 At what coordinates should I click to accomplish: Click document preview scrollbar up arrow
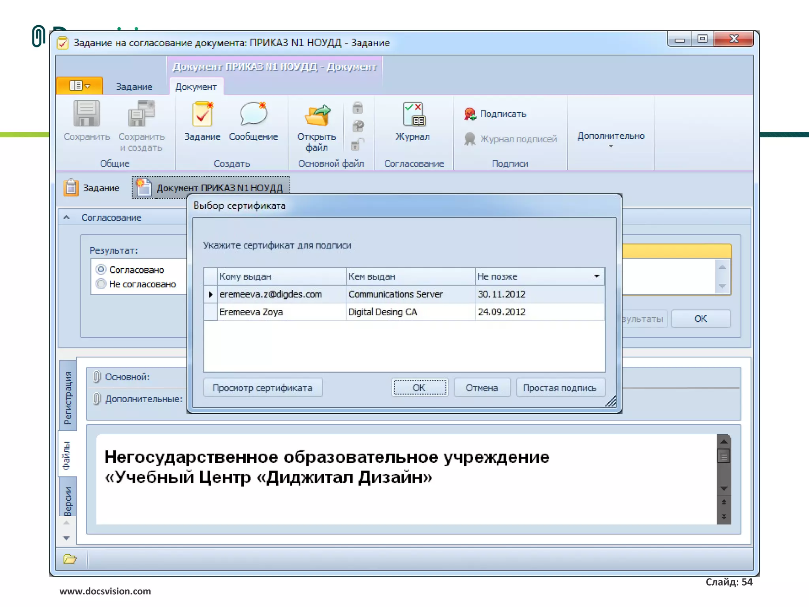pyautogui.click(x=724, y=441)
